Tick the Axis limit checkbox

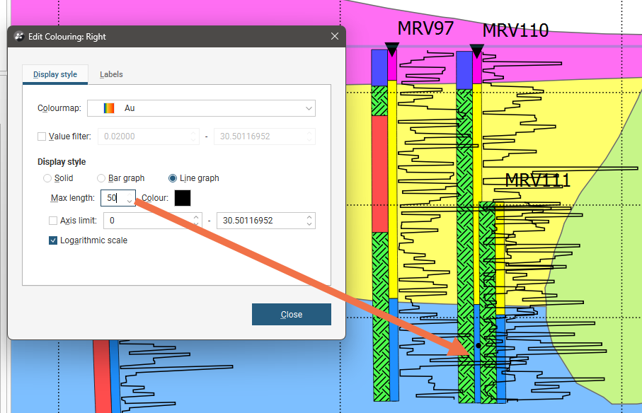click(54, 221)
